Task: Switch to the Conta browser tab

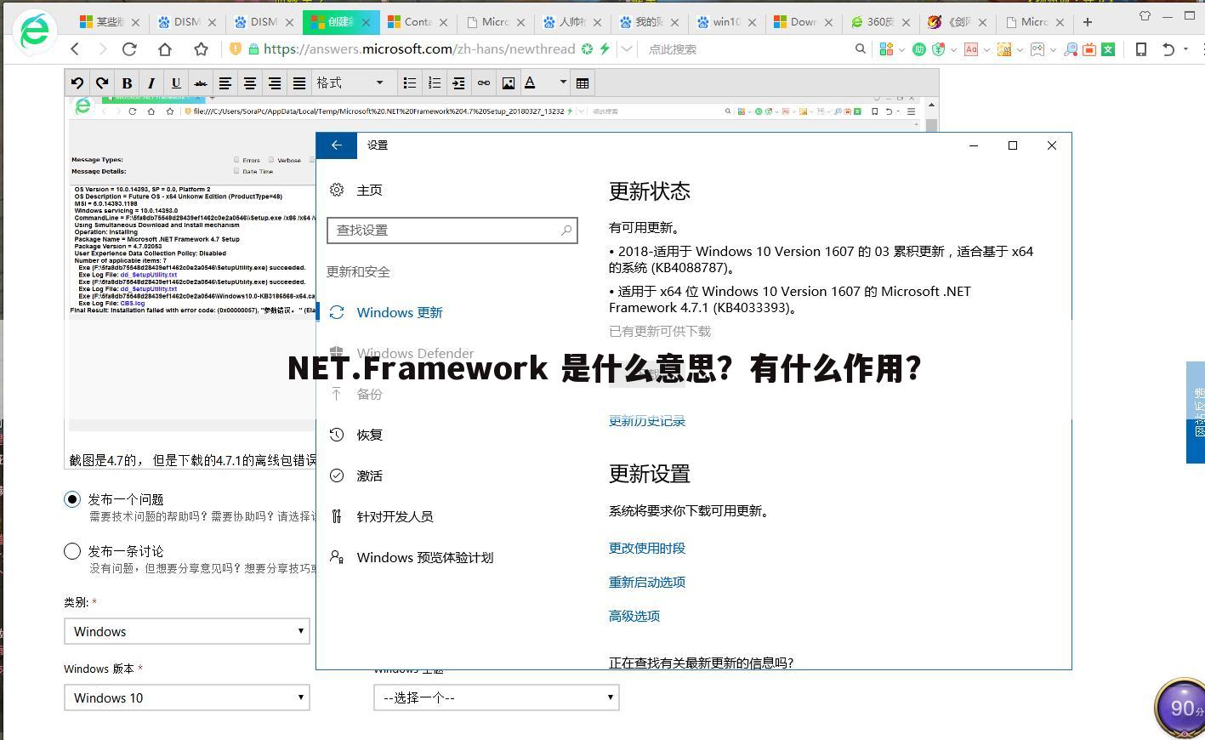Action: coord(418,22)
